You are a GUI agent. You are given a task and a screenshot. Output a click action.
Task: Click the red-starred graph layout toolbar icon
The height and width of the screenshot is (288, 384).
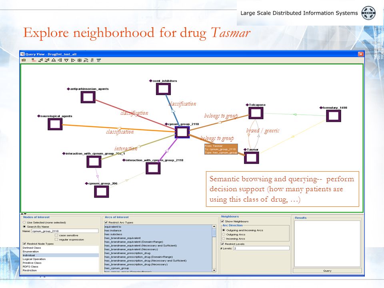coord(47,60)
